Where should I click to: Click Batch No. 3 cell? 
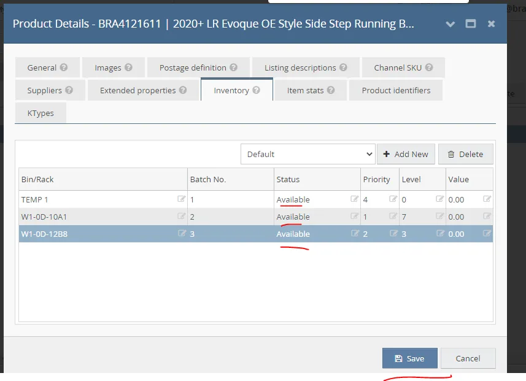[x=231, y=234]
